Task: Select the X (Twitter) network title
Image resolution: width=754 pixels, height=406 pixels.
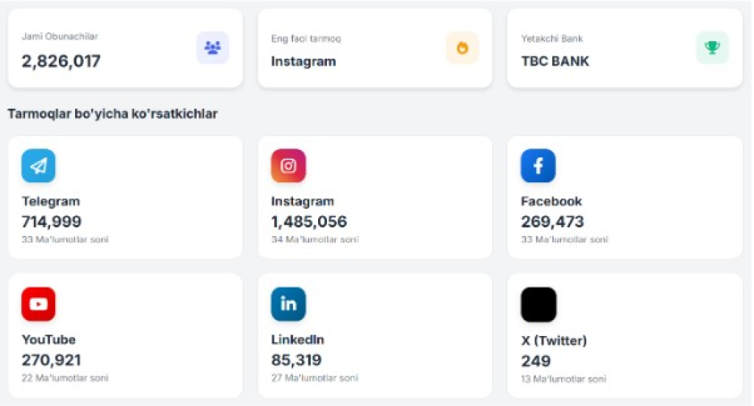Action: click(554, 341)
